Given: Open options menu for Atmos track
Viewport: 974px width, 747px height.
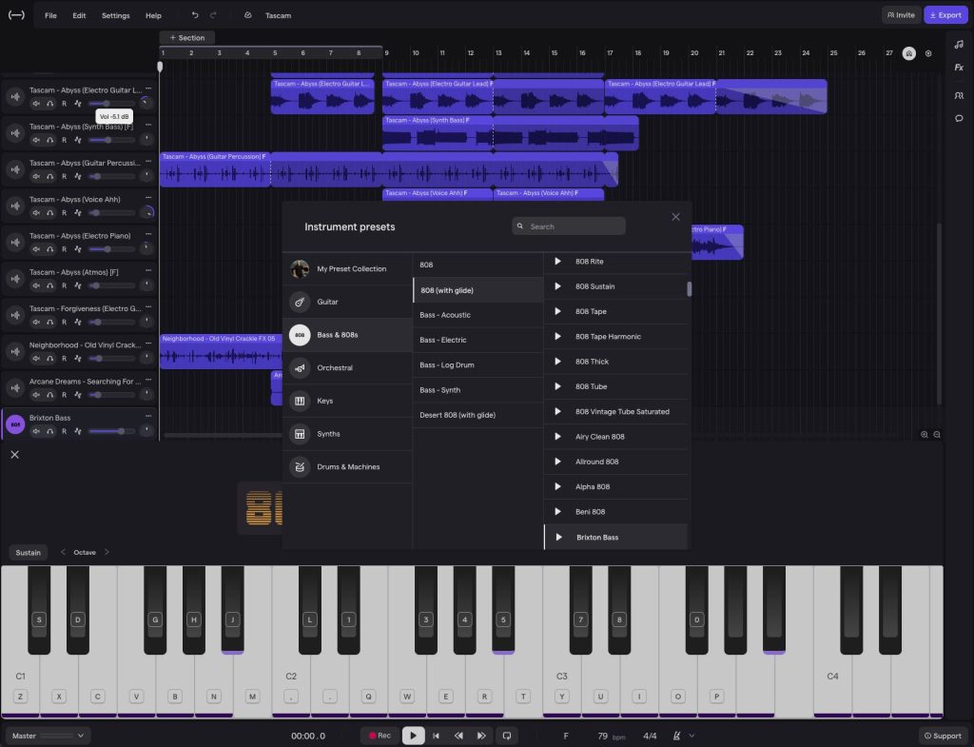Looking at the screenshot, I should (x=148, y=271).
